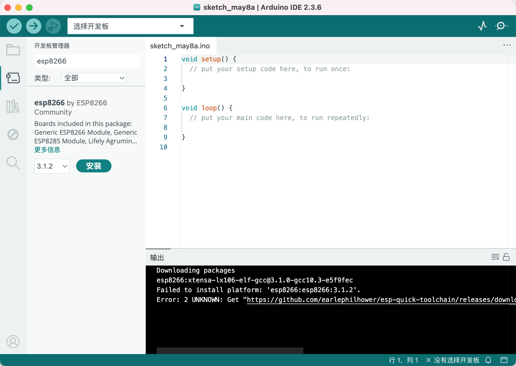Open the 3.1.2 version dropdown

pos(52,166)
